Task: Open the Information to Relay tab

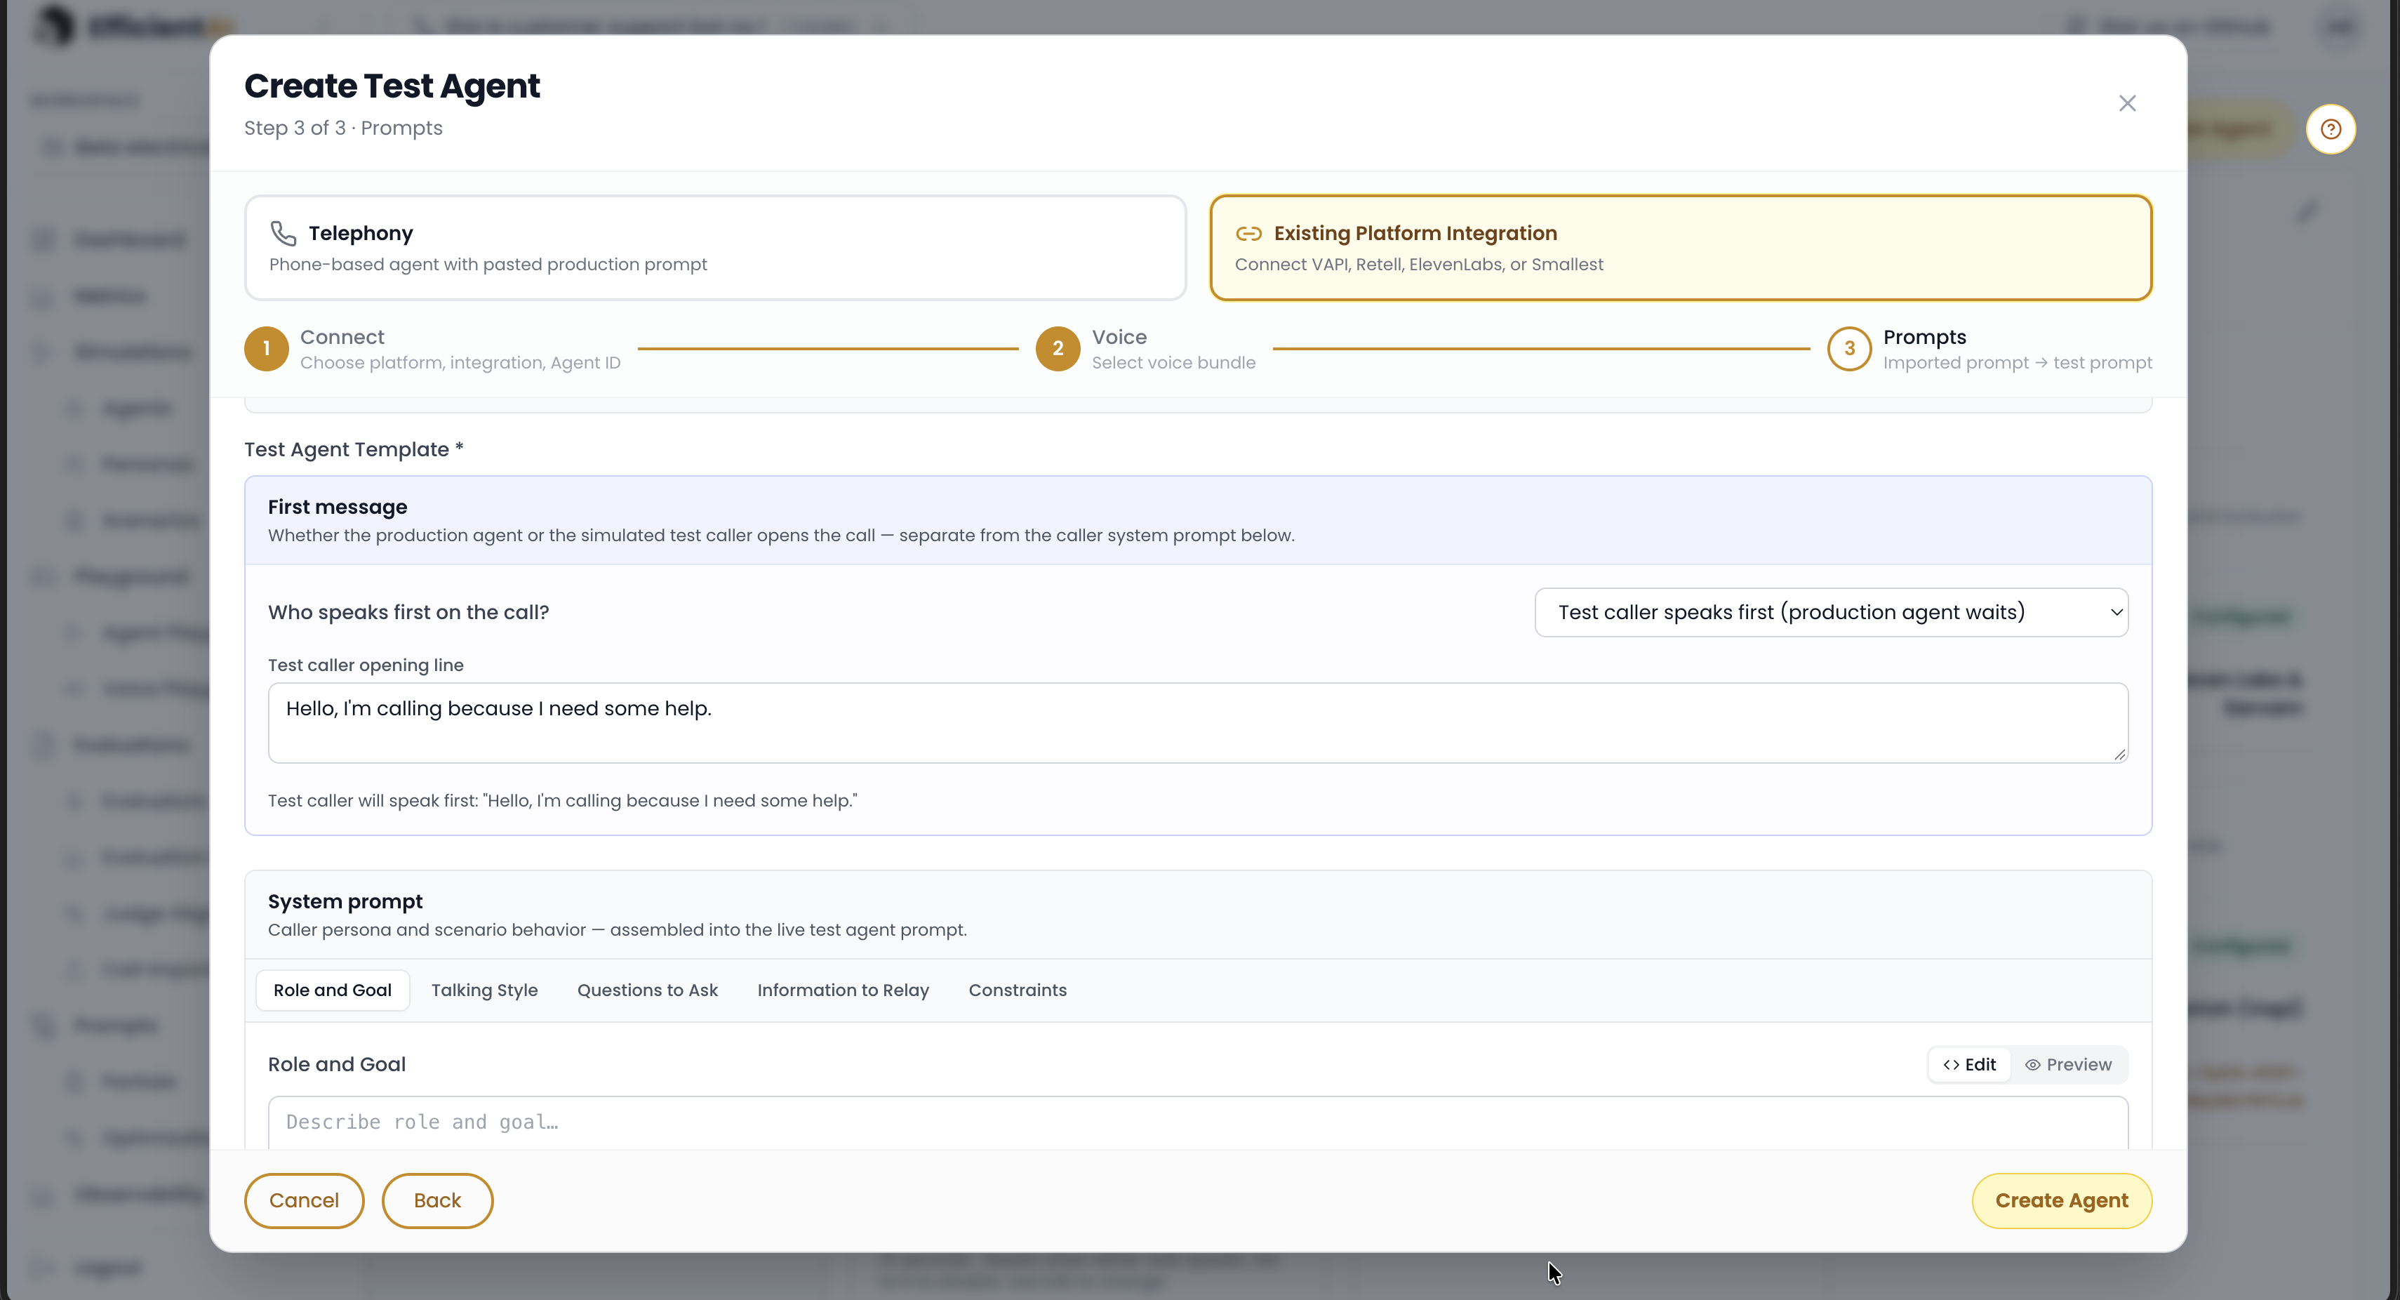Action: point(844,990)
